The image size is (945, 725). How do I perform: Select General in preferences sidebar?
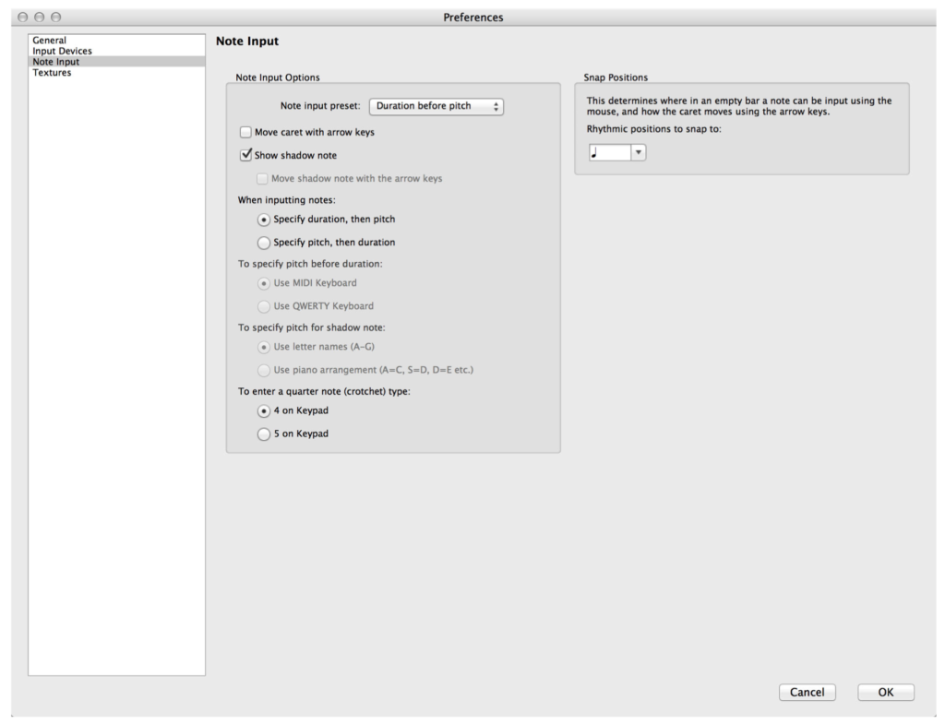click(48, 40)
